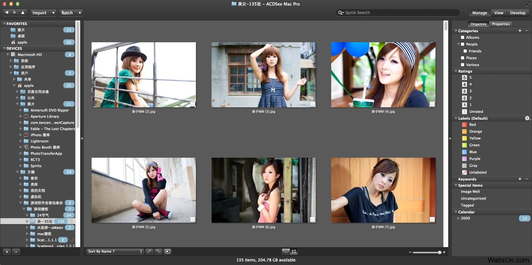Switch to thumbnail grid view
Viewport: 532px width, 265px height.
coord(294,251)
